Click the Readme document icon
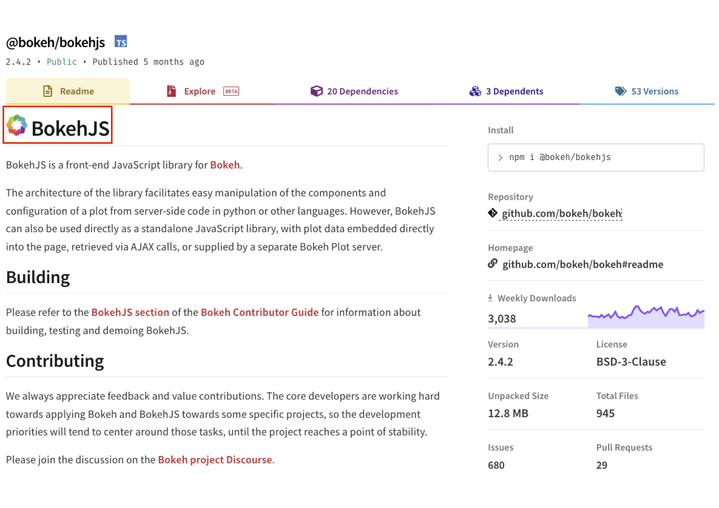 [48, 91]
